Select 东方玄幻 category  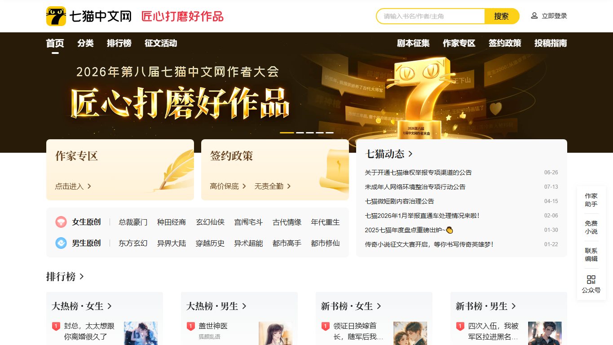point(133,243)
